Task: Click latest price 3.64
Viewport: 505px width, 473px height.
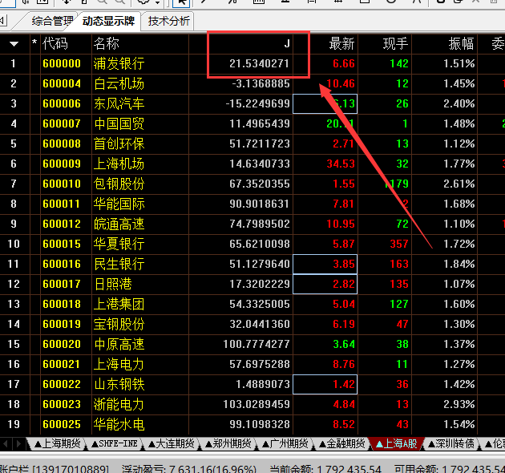Action: coord(344,344)
